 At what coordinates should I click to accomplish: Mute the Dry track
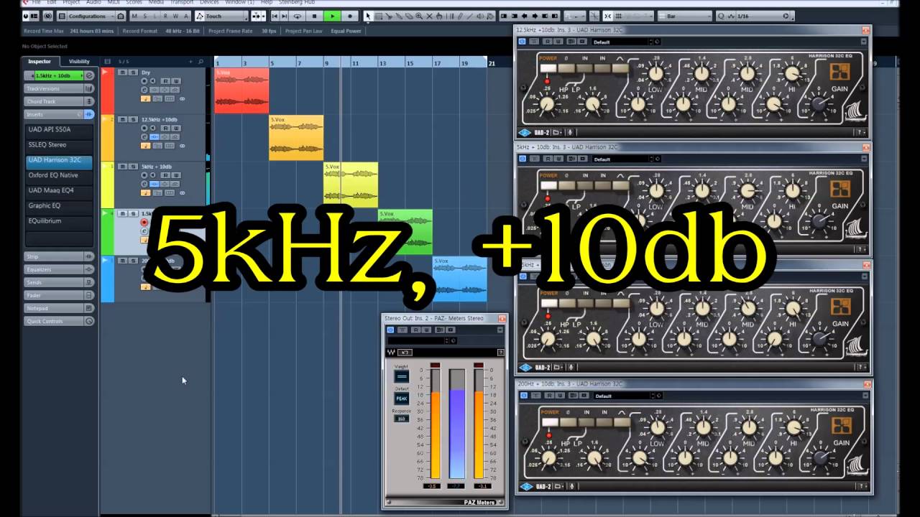pos(122,73)
